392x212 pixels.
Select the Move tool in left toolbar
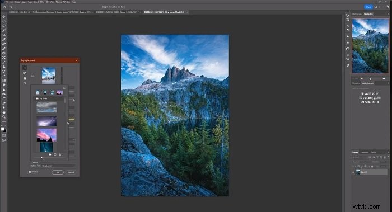pos(4,17)
